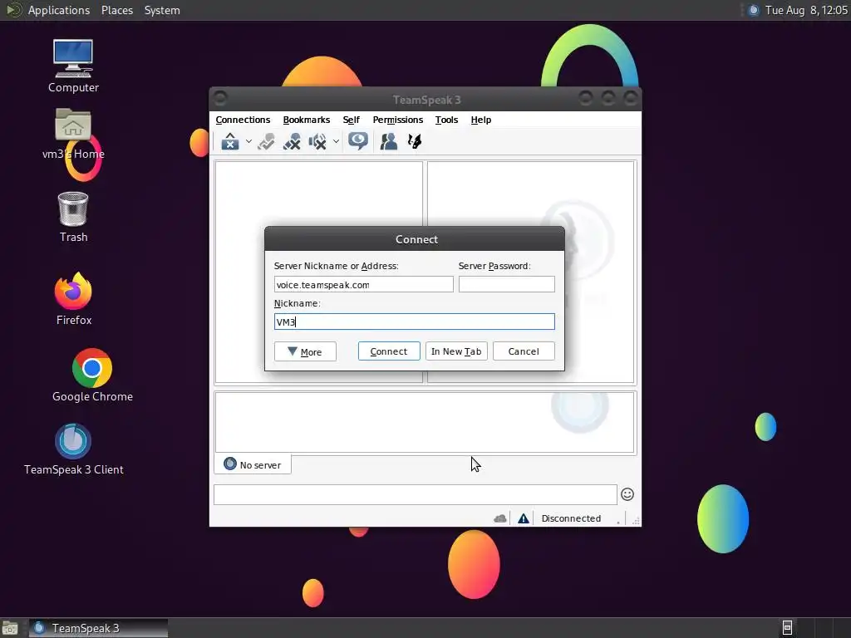Cancel the Connect dialog
This screenshot has width=851, height=638.
pos(524,351)
